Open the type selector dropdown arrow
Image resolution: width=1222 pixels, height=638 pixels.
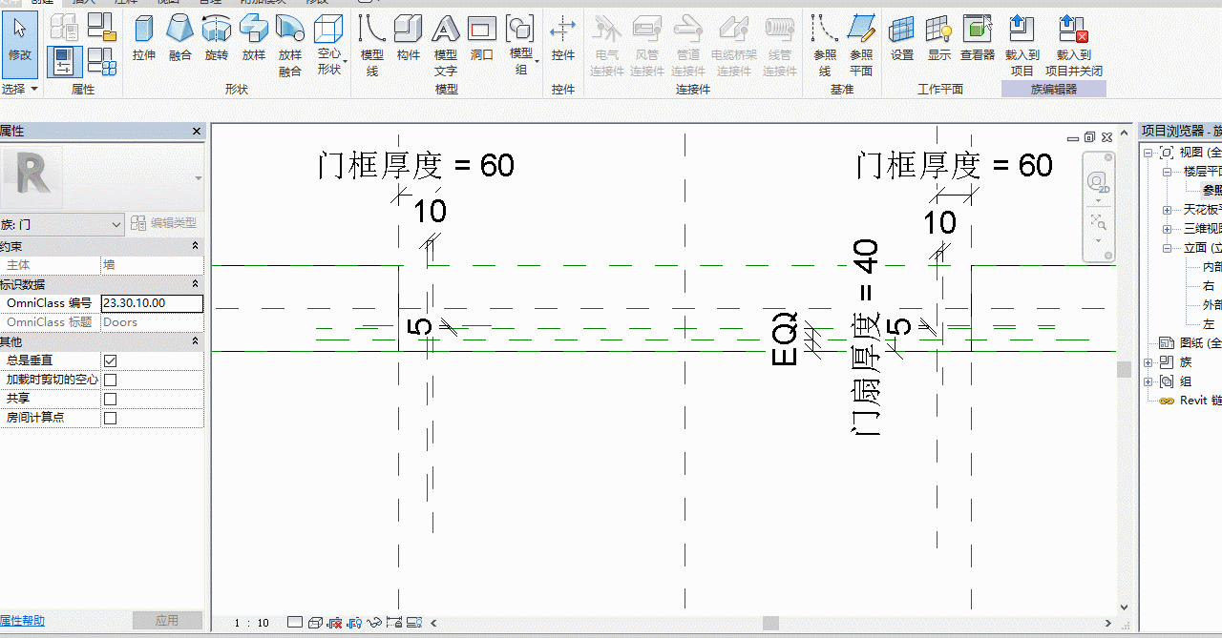199,178
